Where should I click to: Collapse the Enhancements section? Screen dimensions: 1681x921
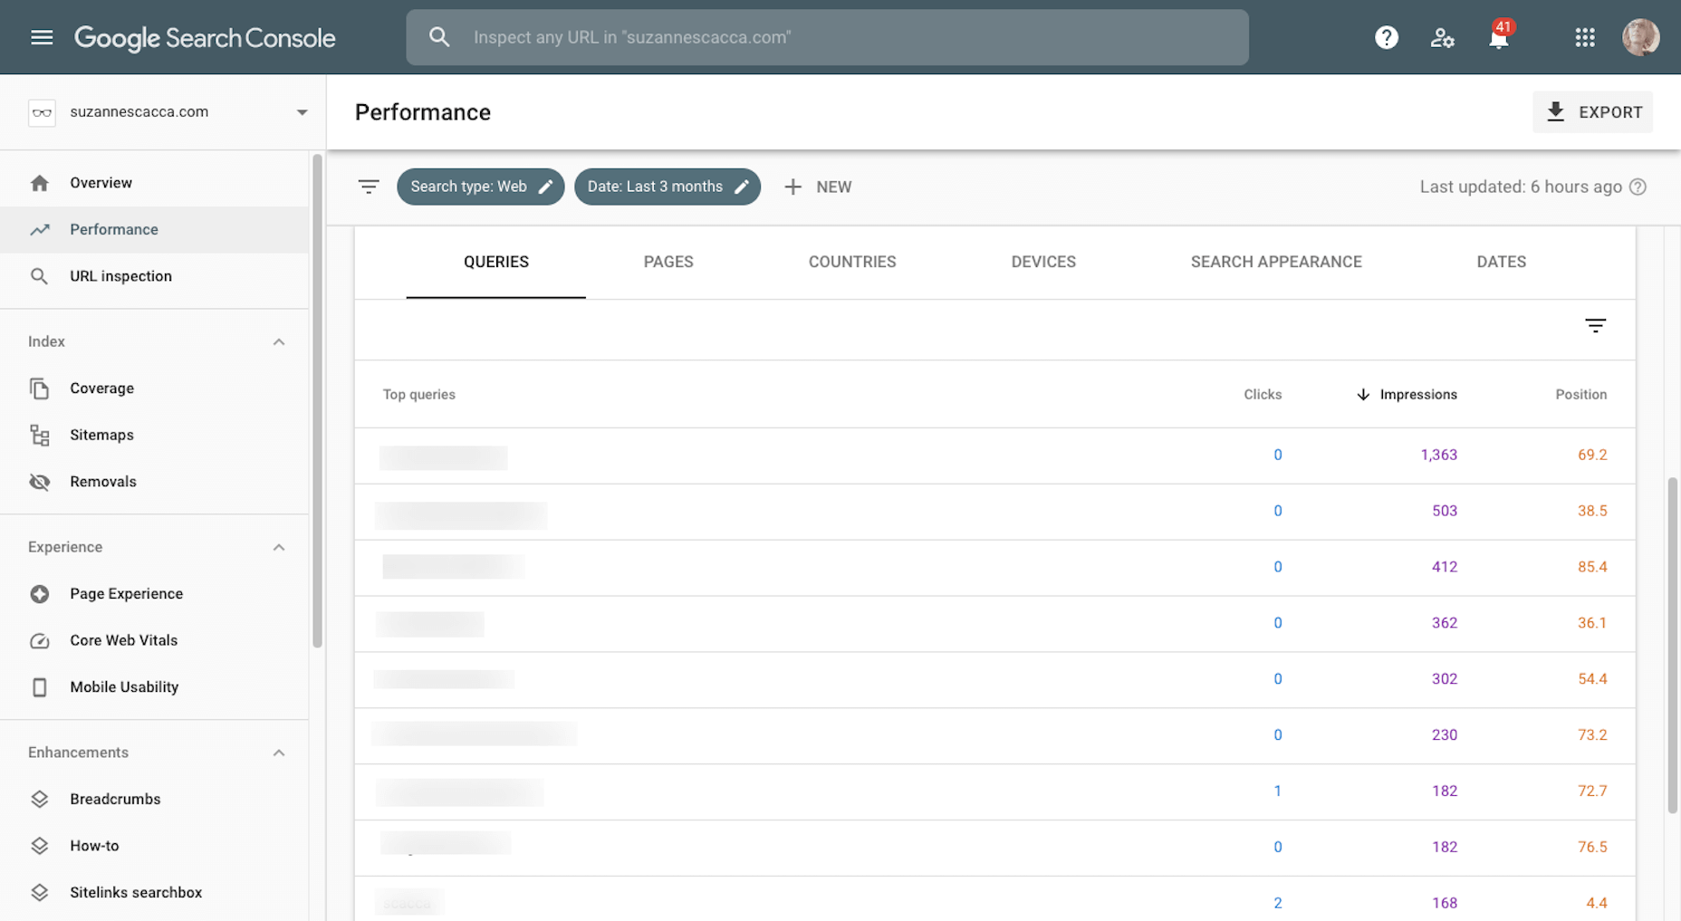pos(279,753)
